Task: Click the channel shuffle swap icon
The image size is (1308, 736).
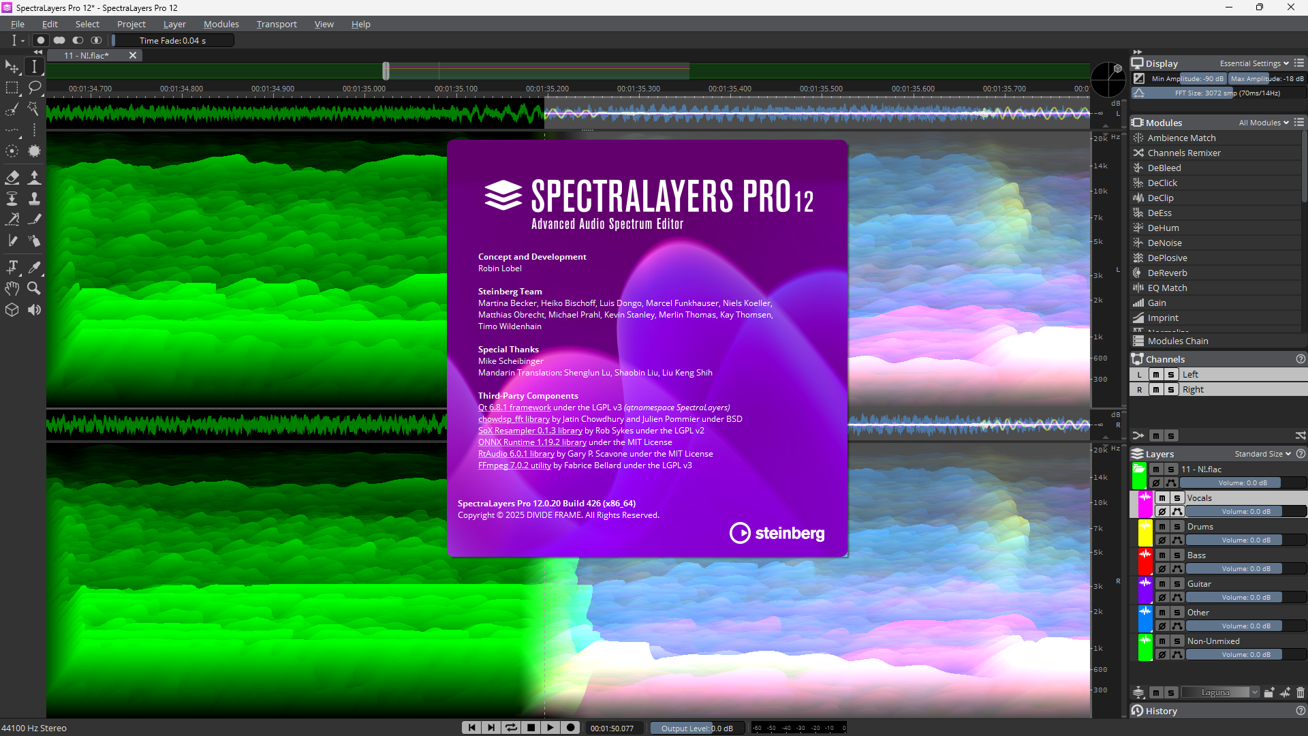Action: tap(1300, 435)
